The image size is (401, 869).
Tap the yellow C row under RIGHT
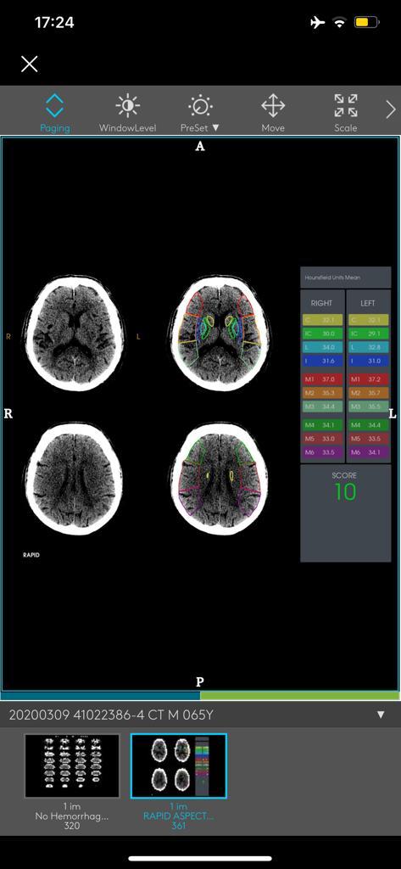322,320
